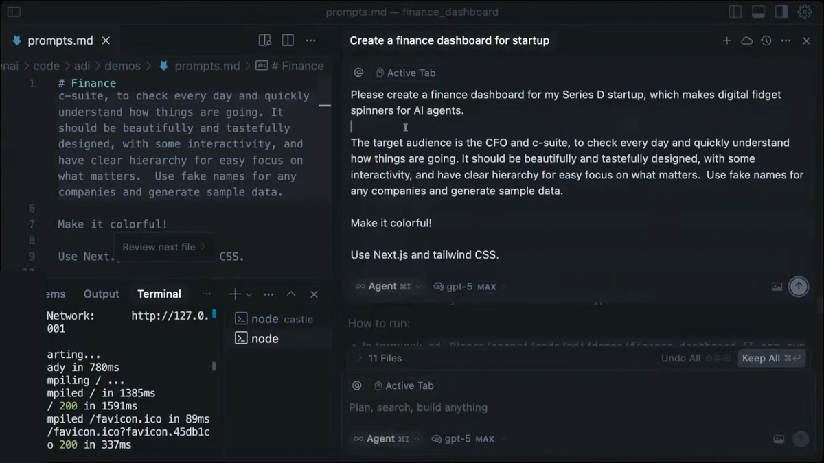Split the editor right

pyautogui.click(x=288, y=40)
